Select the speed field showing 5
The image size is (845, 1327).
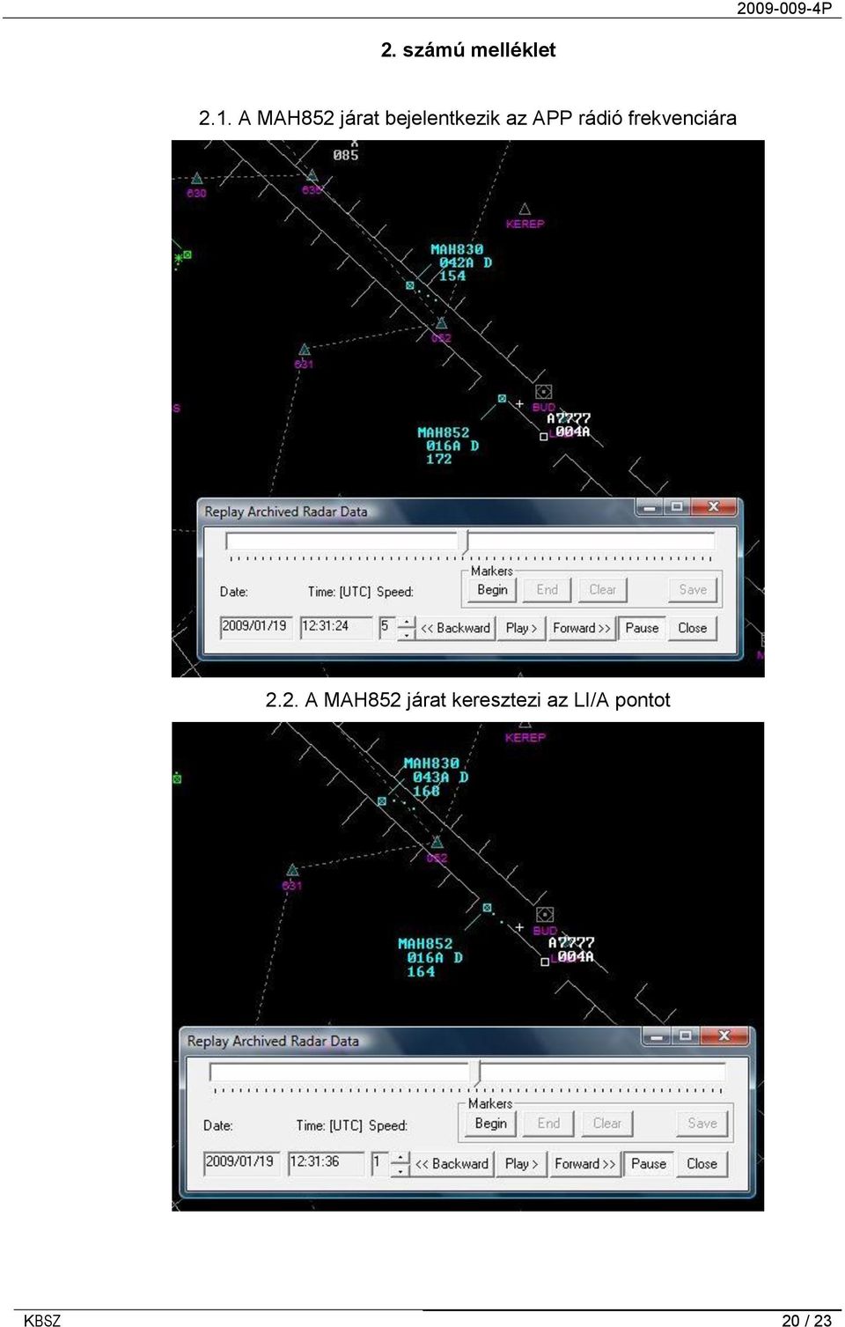(x=387, y=627)
